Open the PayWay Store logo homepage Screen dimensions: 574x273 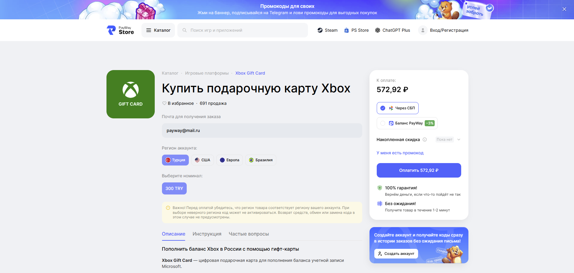[120, 30]
